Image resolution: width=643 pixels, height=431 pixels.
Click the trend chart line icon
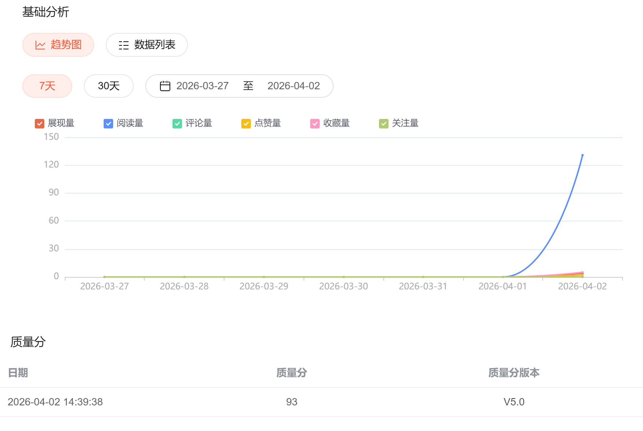[x=40, y=45]
